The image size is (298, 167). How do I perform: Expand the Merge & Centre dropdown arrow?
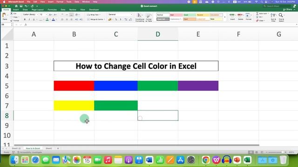[104, 19]
